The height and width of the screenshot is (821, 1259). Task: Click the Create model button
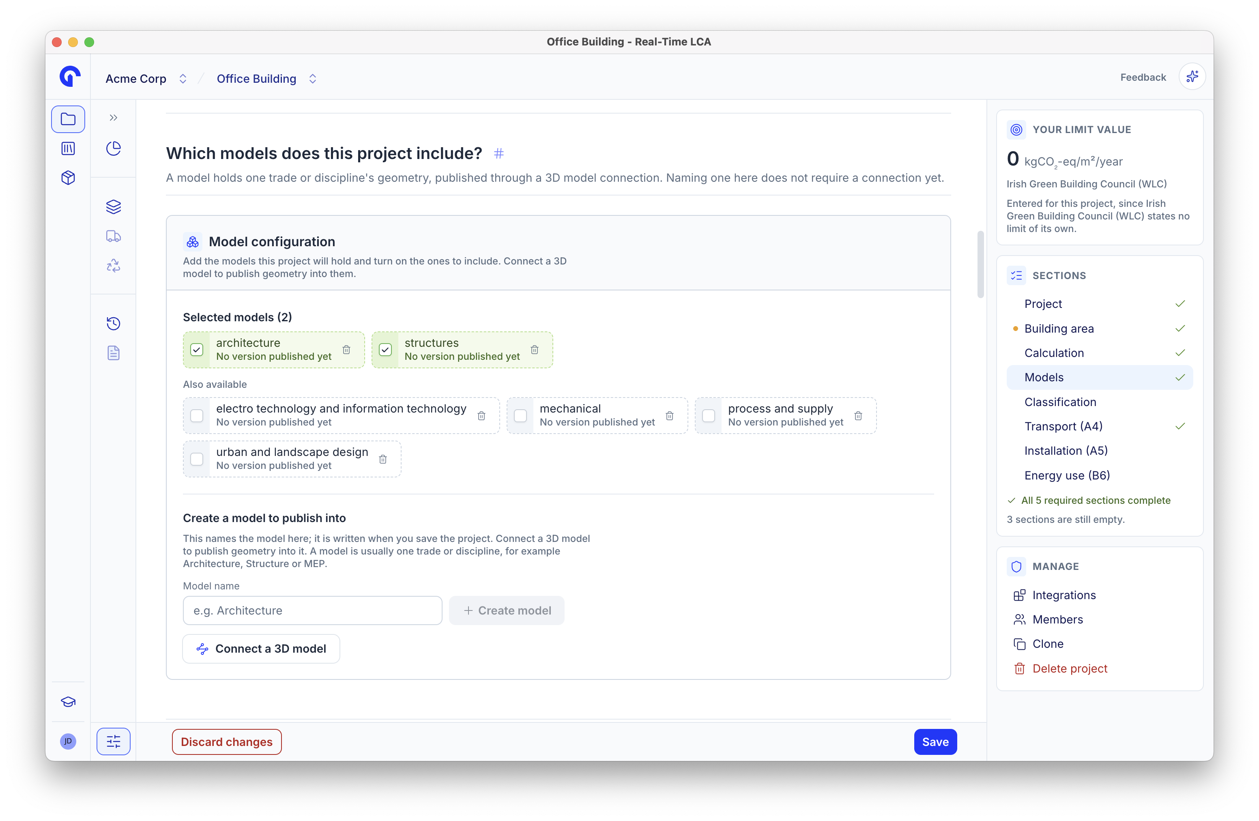click(507, 610)
